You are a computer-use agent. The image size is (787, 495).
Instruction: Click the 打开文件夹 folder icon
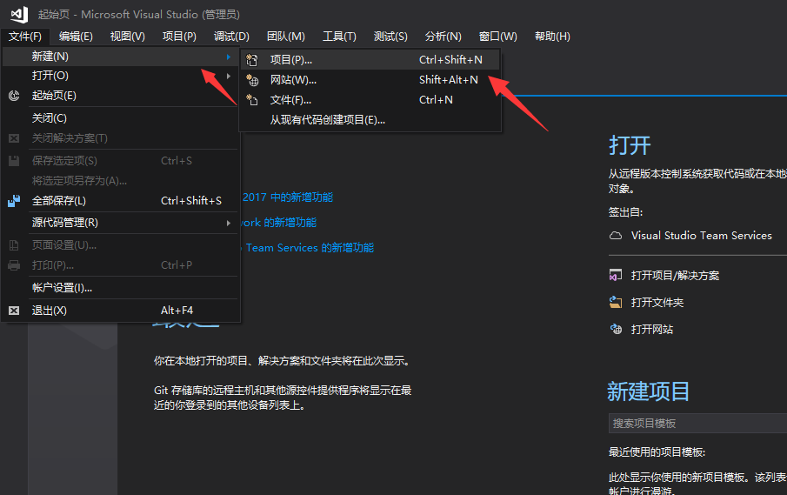[616, 303]
